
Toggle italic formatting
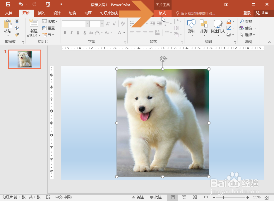point(71,33)
